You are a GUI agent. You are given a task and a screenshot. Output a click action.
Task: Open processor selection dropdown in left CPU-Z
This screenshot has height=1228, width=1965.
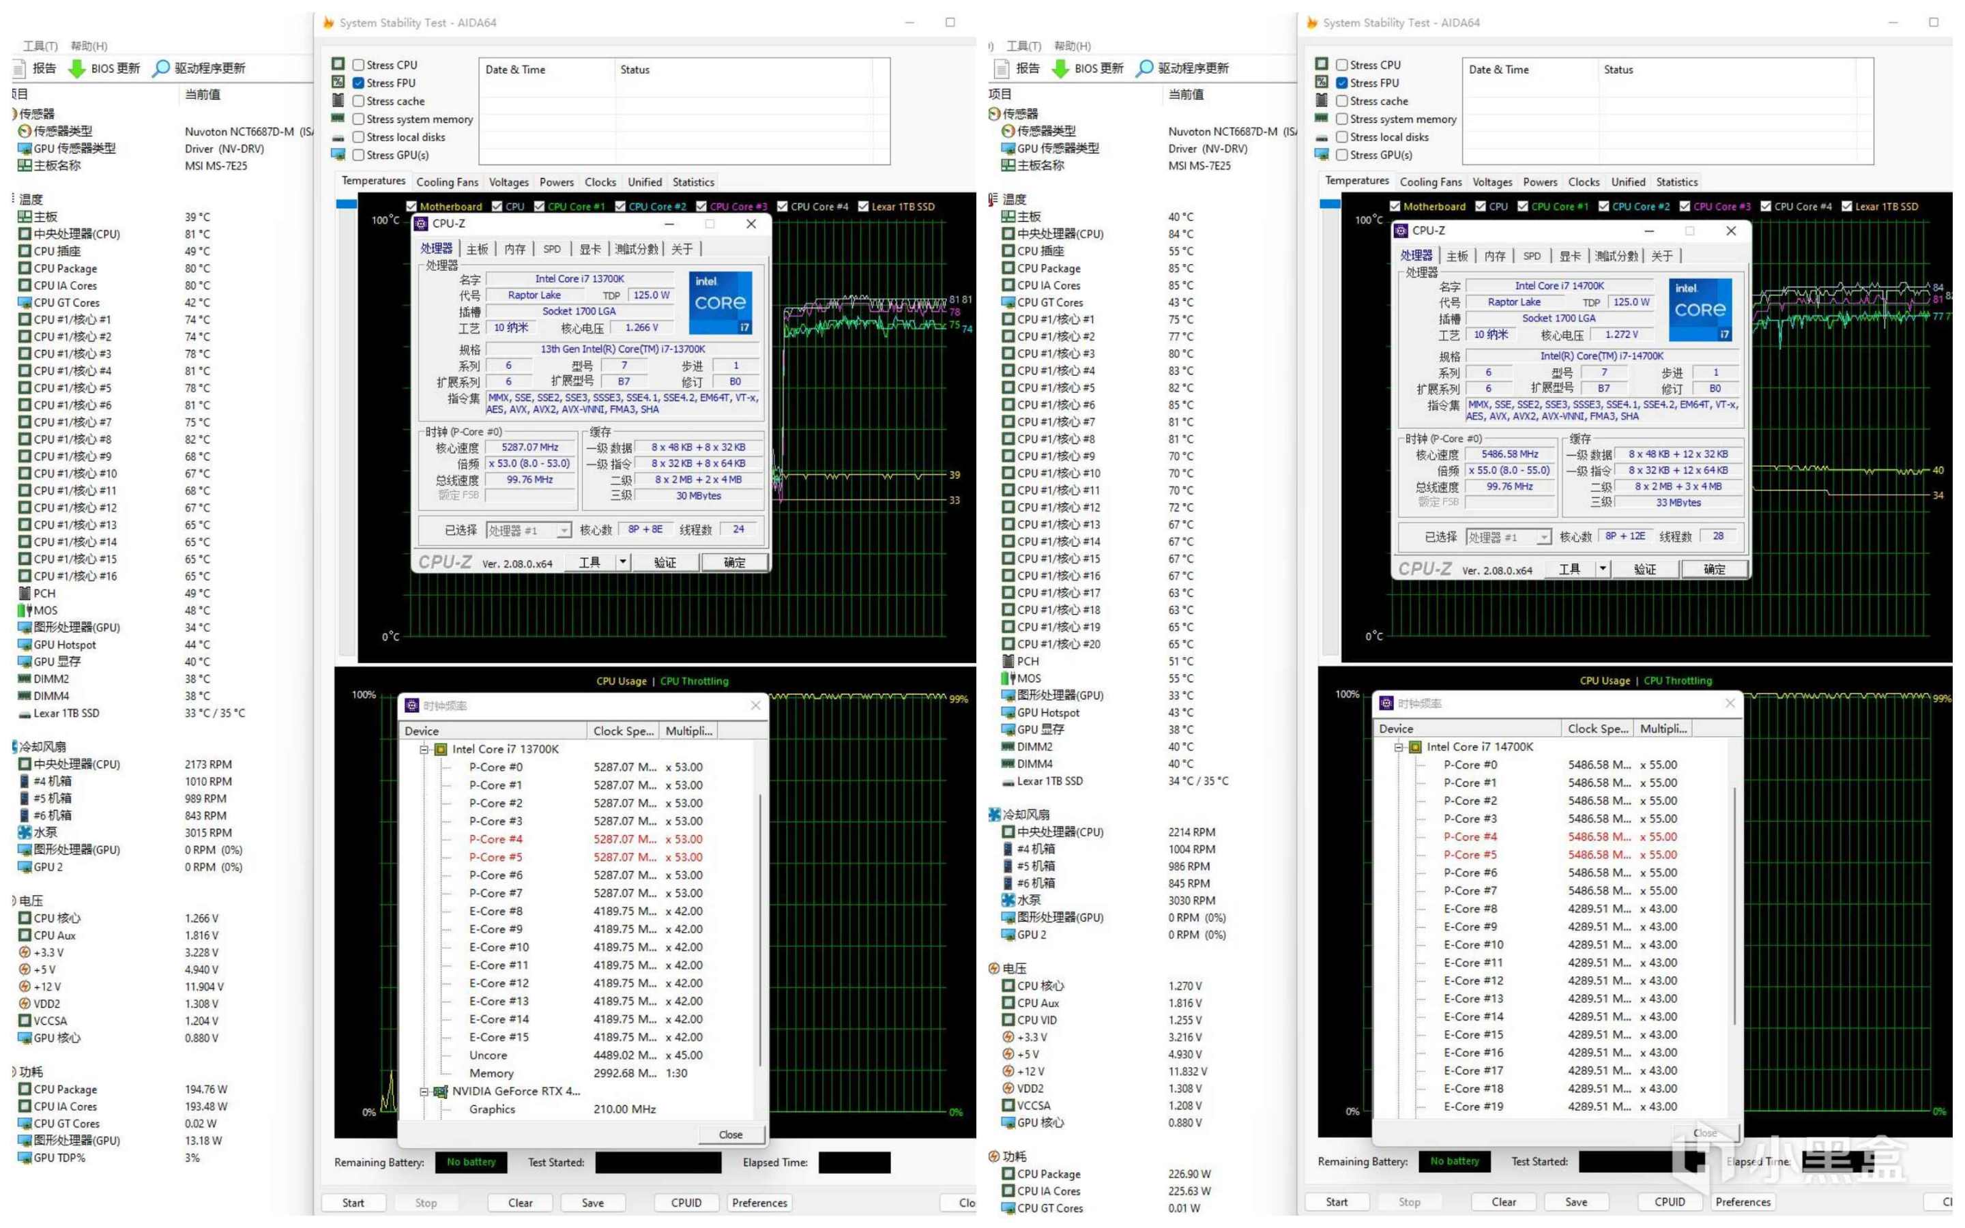pyautogui.click(x=563, y=530)
